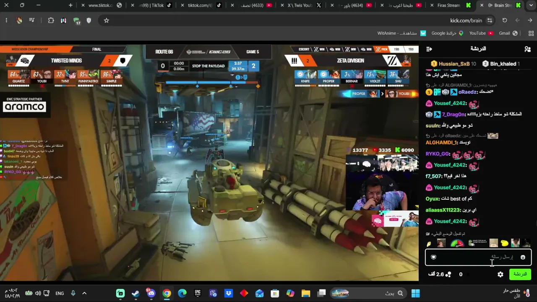Click the shield extension icon in the toolbar

tap(89, 21)
